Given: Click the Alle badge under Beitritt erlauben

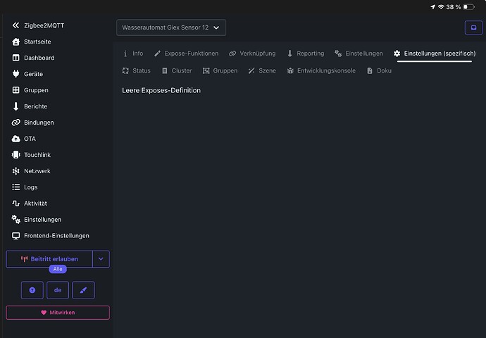Looking at the screenshot, I should point(58,269).
